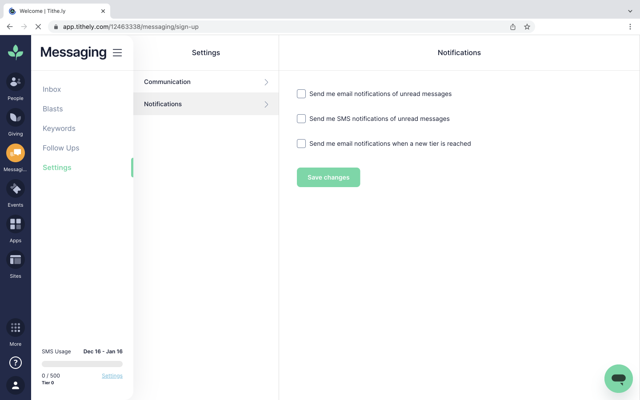Click the SMS usage progress bar

[82, 364]
